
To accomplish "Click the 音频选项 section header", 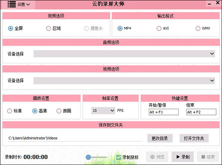I will [x=111, y=42].
